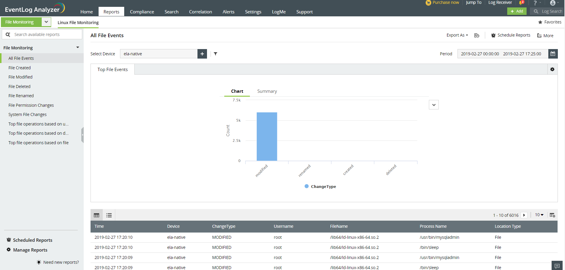This screenshot has width=565, height=270.
Task: Open the notifications bell icon
Action: coord(522,3)
